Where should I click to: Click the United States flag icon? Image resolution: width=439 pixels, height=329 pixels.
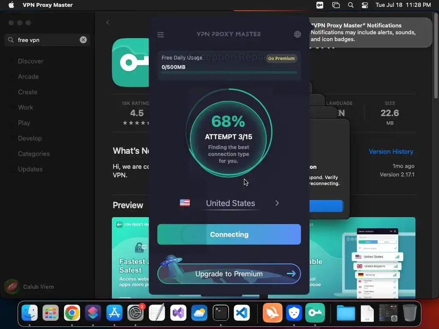(185, 203)
